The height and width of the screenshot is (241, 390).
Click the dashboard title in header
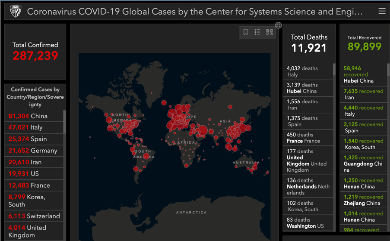pos(195,12)
